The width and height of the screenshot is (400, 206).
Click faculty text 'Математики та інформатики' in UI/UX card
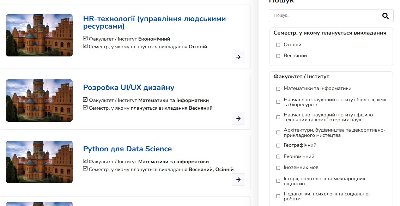(x=174, y=101)
